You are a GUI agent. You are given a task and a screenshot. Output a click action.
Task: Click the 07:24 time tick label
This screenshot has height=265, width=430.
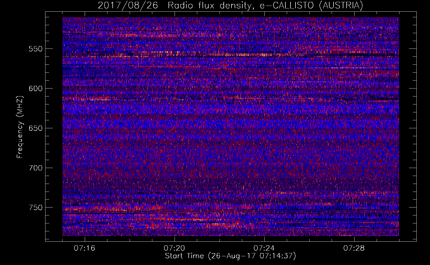(x=264, y=248)
